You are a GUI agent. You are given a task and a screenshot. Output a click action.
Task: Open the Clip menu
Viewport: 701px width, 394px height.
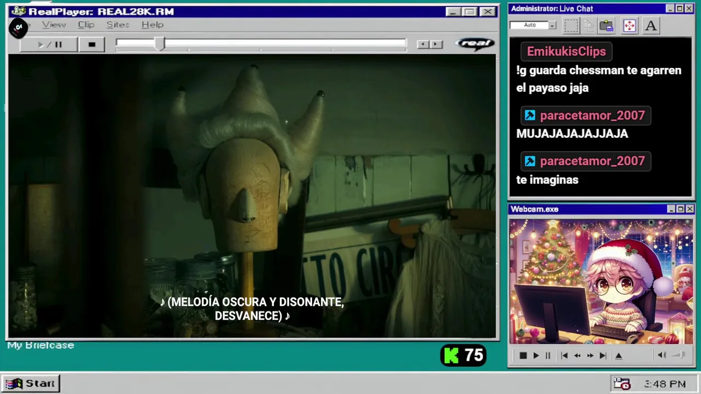tap(86, 25)
